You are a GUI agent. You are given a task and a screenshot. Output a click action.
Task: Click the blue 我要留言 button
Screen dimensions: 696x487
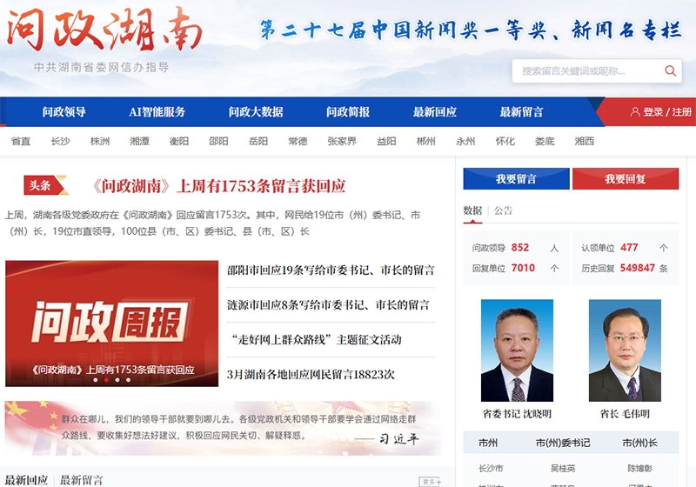point(516,179)
